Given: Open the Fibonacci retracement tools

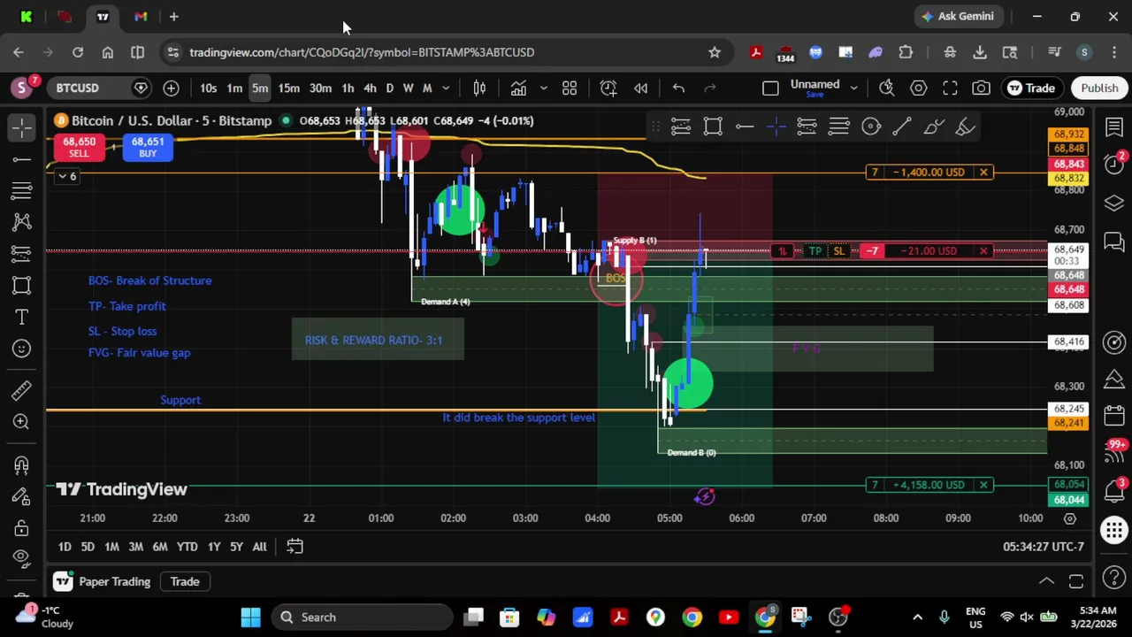Looking at the screenshot, I should tap(22, 190).
